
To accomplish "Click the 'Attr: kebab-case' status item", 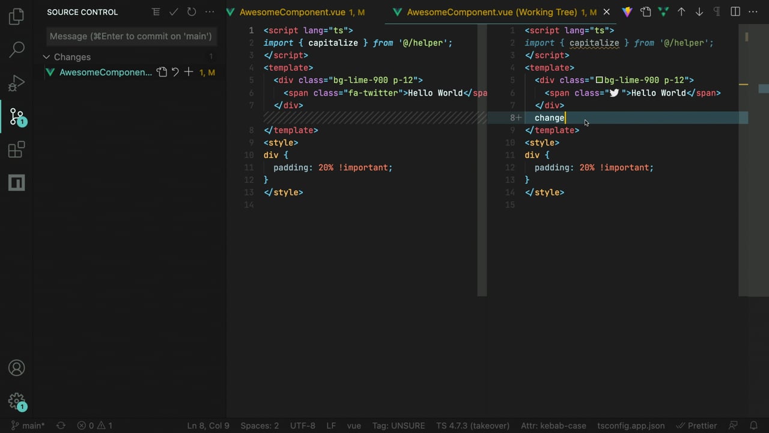I will click(x=553, y=426).
